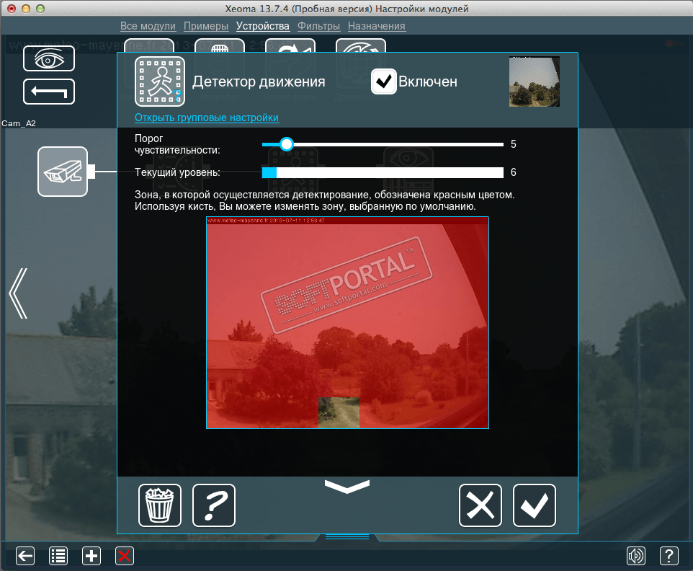Delete module with trash bin icon
Image resolution: width=693 pixels, height=571 pixels.
point(159,505)
